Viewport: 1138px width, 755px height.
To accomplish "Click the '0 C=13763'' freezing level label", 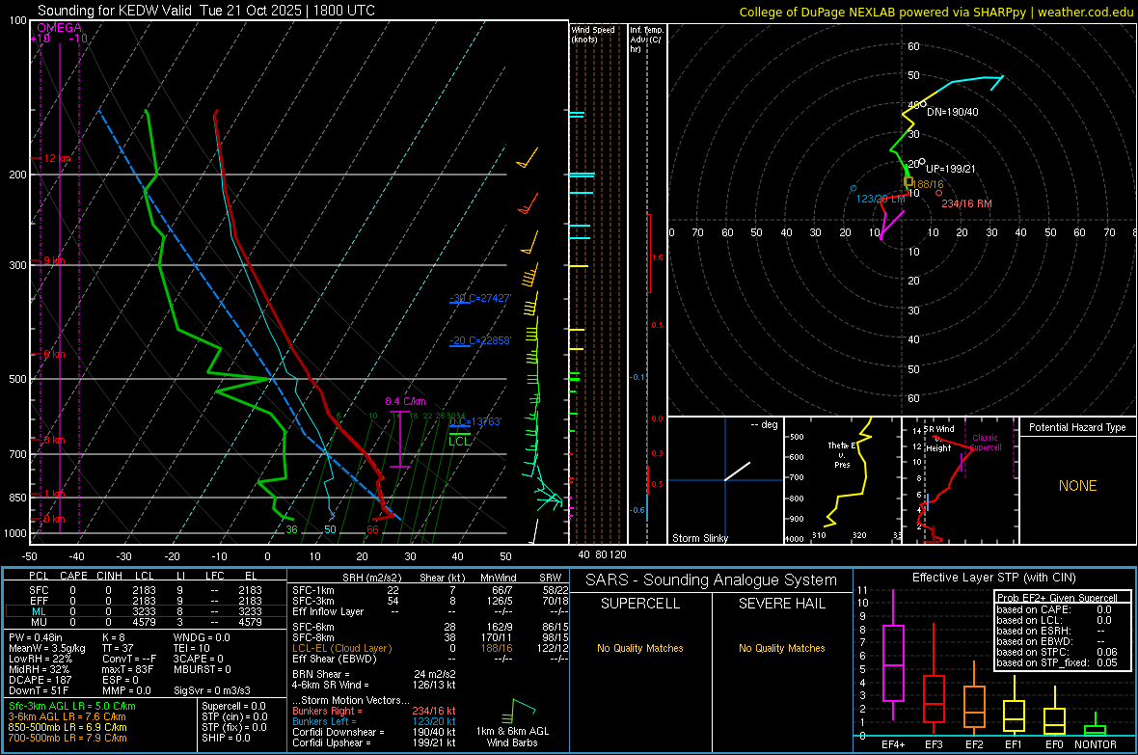I will tap(475, 421).
